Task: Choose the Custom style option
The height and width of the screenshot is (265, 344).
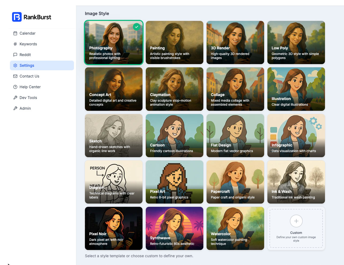Action: (296, 228)
